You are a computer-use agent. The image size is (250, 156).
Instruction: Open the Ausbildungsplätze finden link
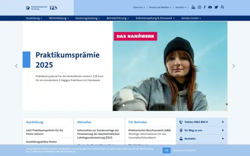click(x=41, y=142)
